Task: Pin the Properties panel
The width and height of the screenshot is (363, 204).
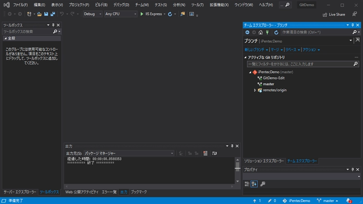Action: (x=353, y=170)
